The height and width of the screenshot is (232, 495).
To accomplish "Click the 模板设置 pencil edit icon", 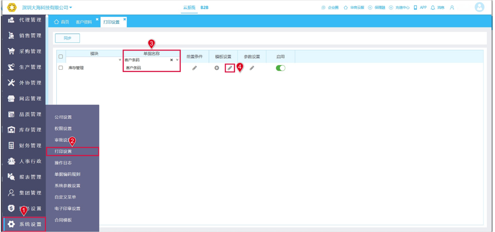I will click(230, 68).
